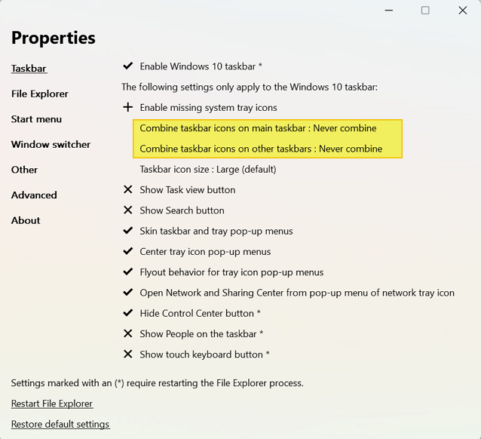The width and height of the screenshot is (481, 439).
Task: Open the About section
Action: coord(26,220)
